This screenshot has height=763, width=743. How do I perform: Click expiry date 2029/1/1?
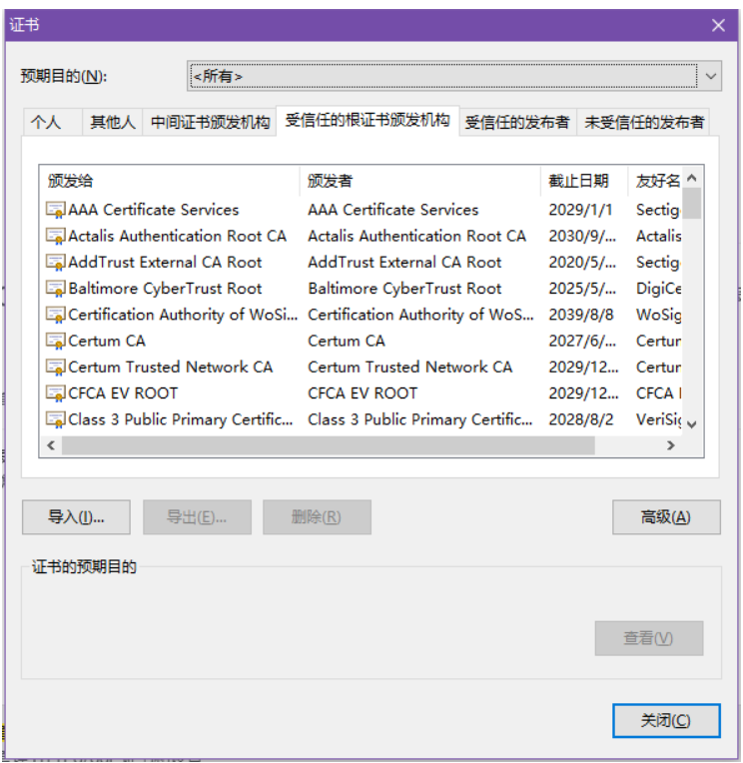pos(580,210)
